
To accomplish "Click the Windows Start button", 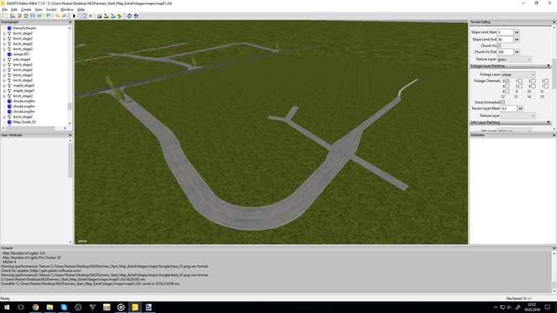I will point(6,307).
